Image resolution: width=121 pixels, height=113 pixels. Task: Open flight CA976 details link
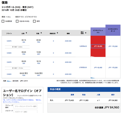9,62
